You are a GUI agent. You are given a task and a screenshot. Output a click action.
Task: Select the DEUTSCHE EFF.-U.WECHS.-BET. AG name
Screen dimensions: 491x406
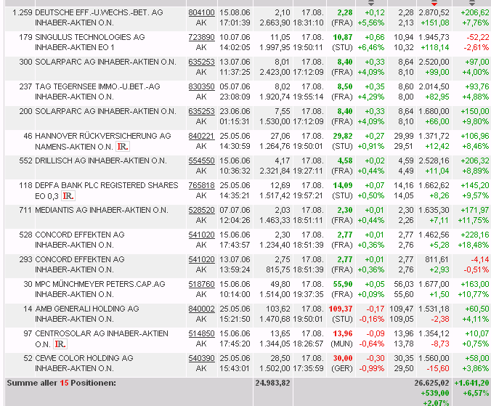[x=99, y=13]
